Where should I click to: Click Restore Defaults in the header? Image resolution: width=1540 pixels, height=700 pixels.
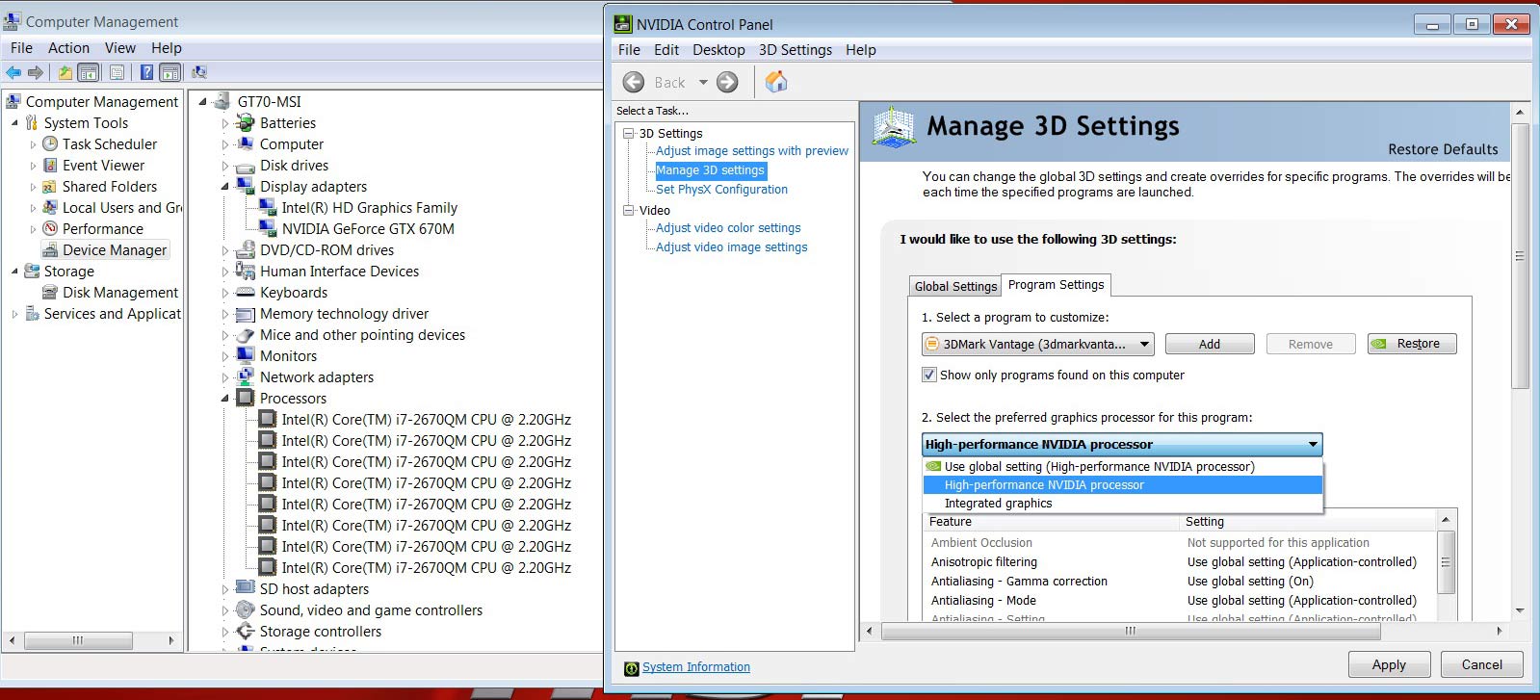pos(1442,149)
